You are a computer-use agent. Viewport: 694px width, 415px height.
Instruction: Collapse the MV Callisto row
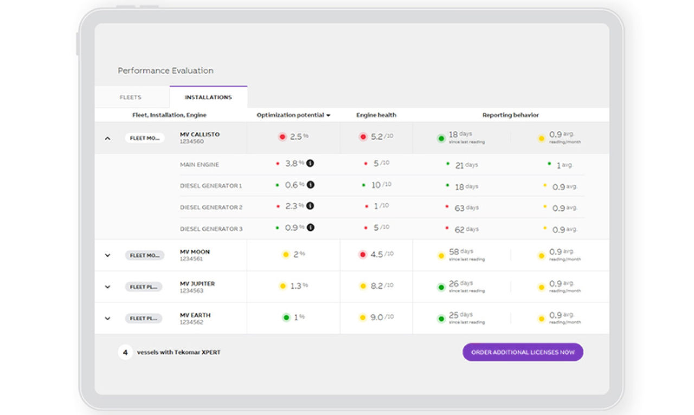(107, 138)
